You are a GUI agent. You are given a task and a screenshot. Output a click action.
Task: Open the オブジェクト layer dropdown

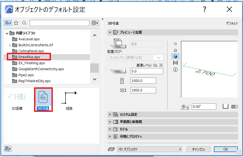click(x=150, y=149)
